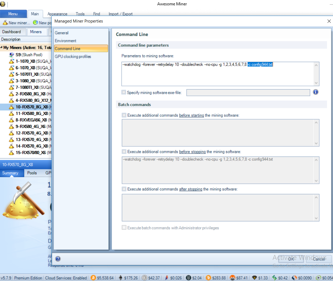Click the info icon beside the exe-file field

316,92
